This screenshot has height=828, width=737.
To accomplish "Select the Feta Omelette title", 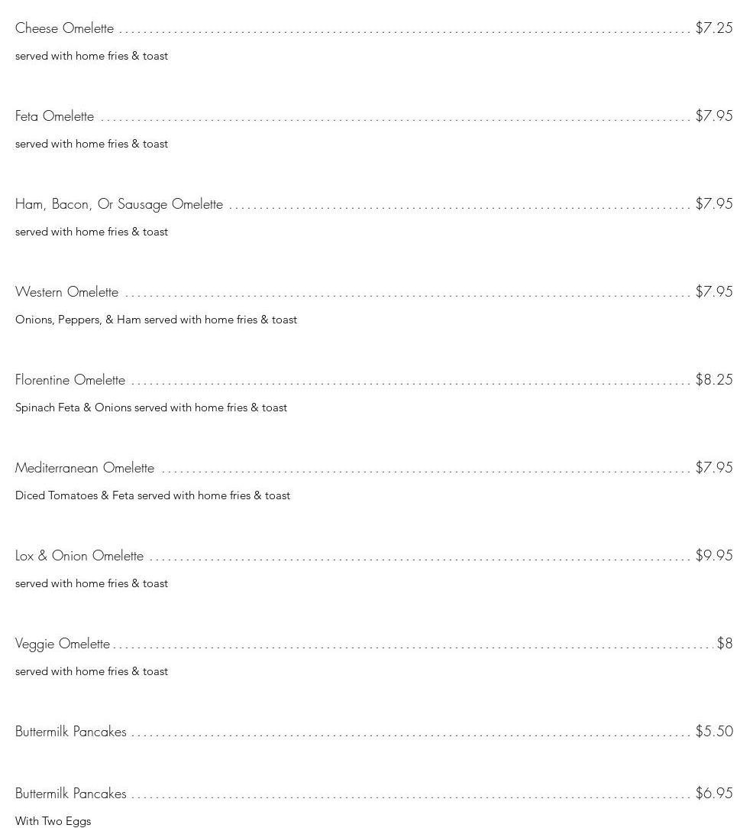I will [54, 116].
